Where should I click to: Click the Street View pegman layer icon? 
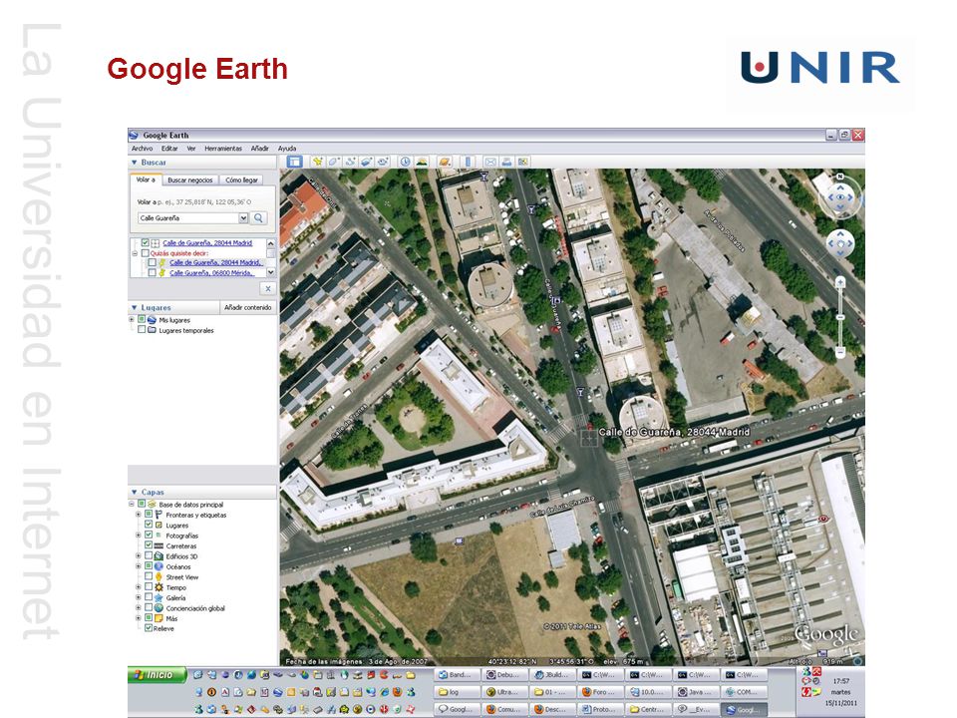click(x=159, y=577)
